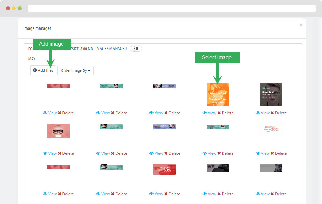Pick the pink eyeglasses banner thumbnail
The image size is (322, 204).
click(x=58, y=131)
